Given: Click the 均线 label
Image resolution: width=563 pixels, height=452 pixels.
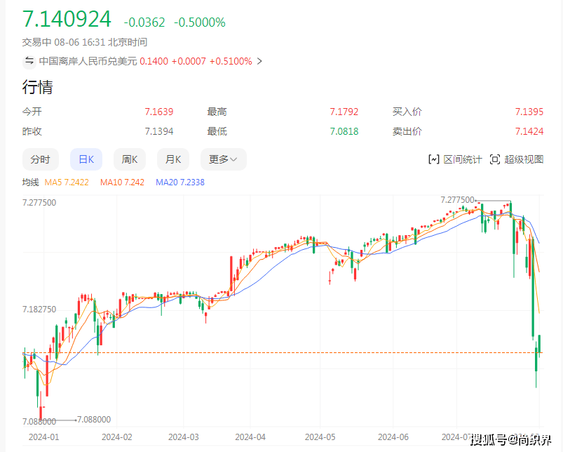Looking at the screenshot, I should point(31,182).
